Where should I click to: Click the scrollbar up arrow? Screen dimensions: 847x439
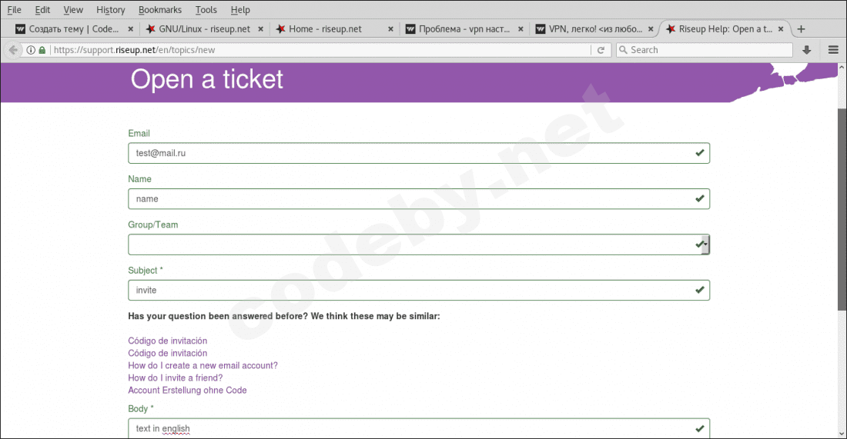842,68
